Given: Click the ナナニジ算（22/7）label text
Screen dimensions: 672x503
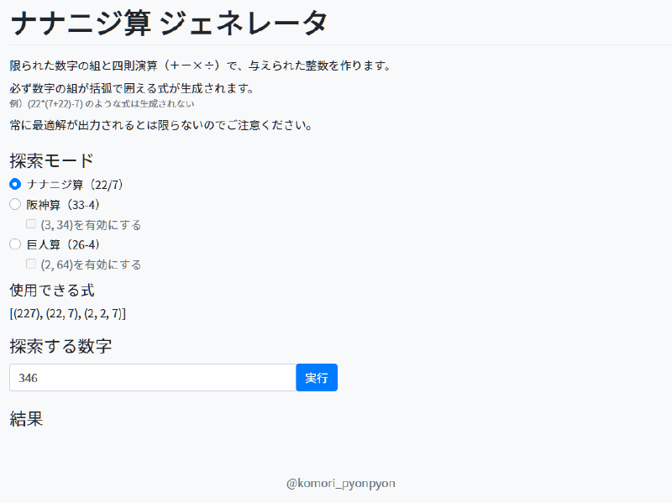Looking at the screenshot, I should (x=76, y=184).
